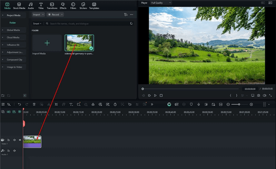
Task: Toggle Video 1 track visibility eye
Action: point(20,140)
